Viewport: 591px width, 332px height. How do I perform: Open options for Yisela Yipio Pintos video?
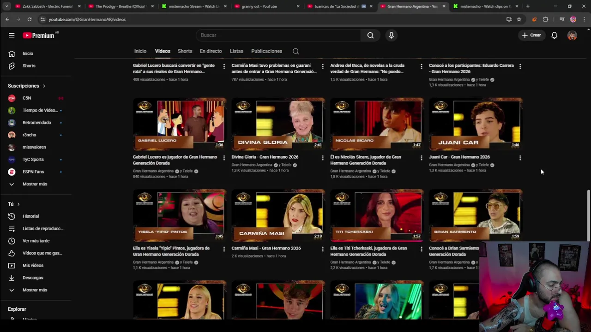[x=224, y=249]
